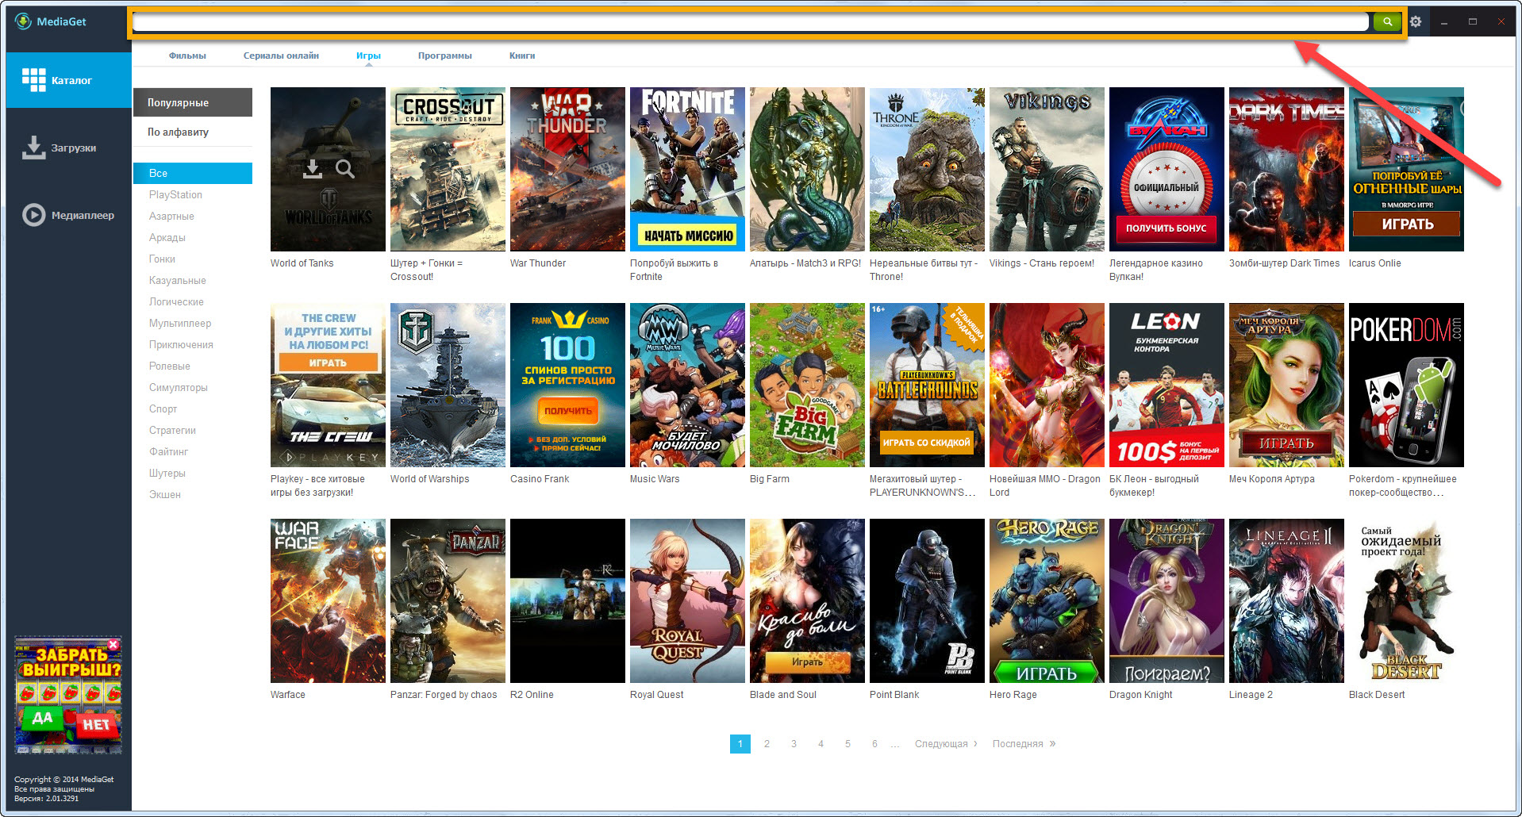Screen dimensions: 1522x817
Task: Open the Point Blank cover
Action: pyautogui.click(x=927, y=600)
